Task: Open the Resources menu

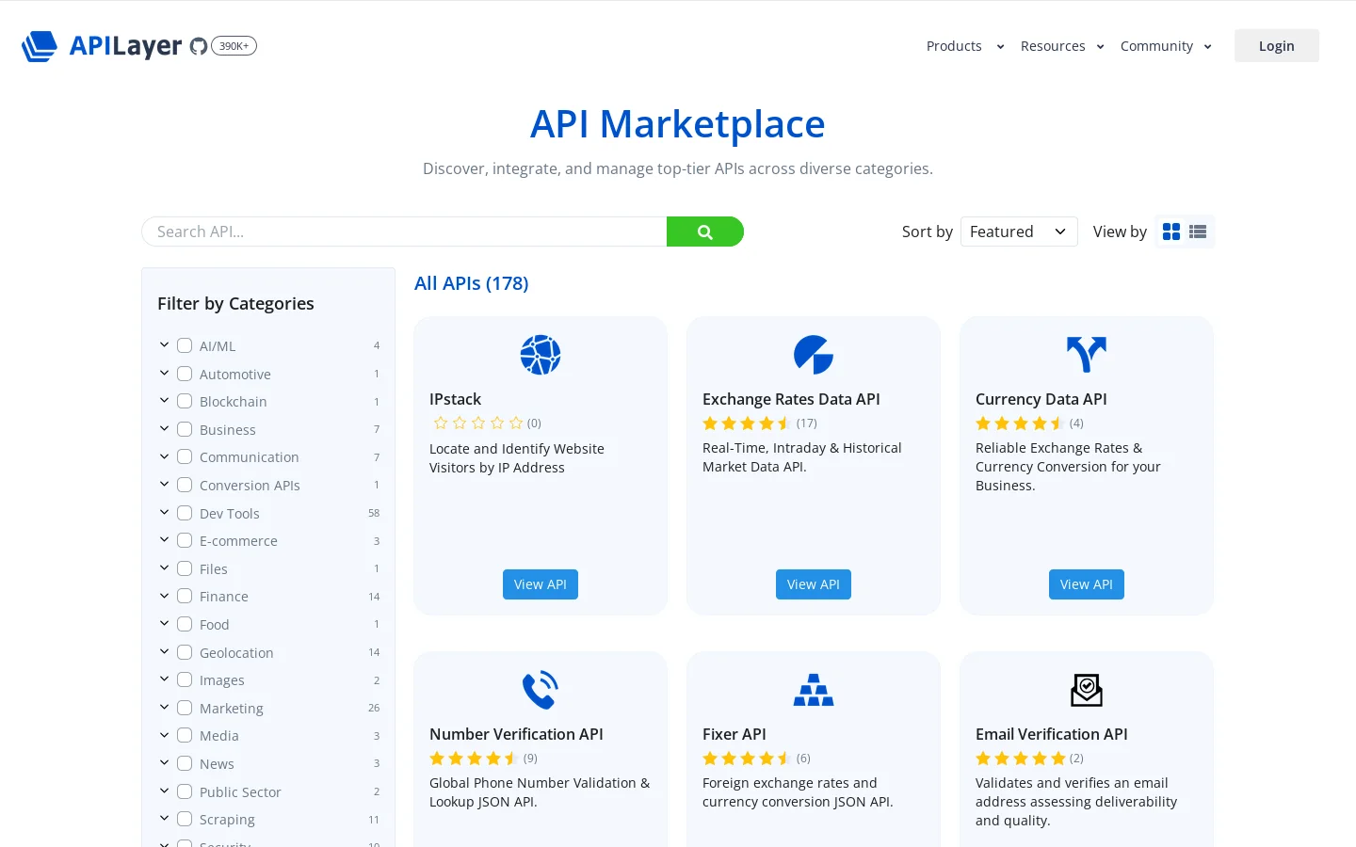Action: pyautogui.click(x=1062, y=46)
